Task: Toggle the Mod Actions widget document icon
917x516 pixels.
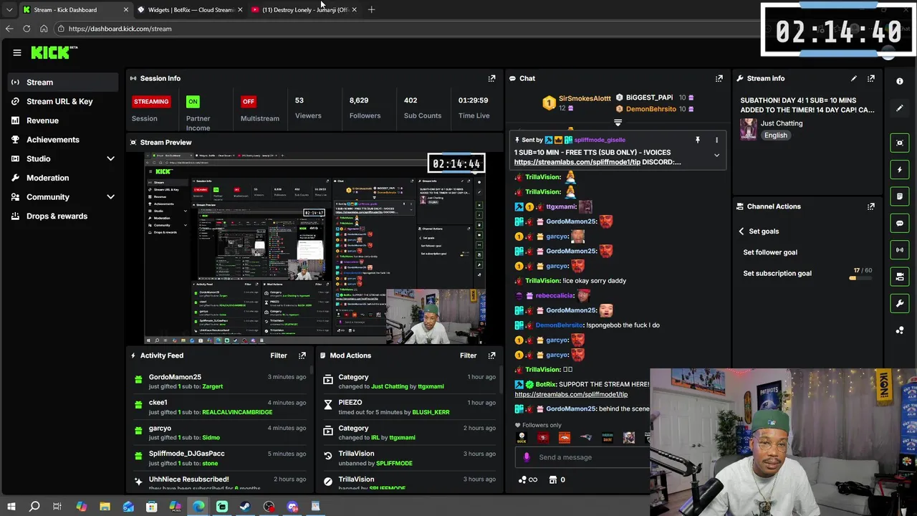Action: pos(900,196)
